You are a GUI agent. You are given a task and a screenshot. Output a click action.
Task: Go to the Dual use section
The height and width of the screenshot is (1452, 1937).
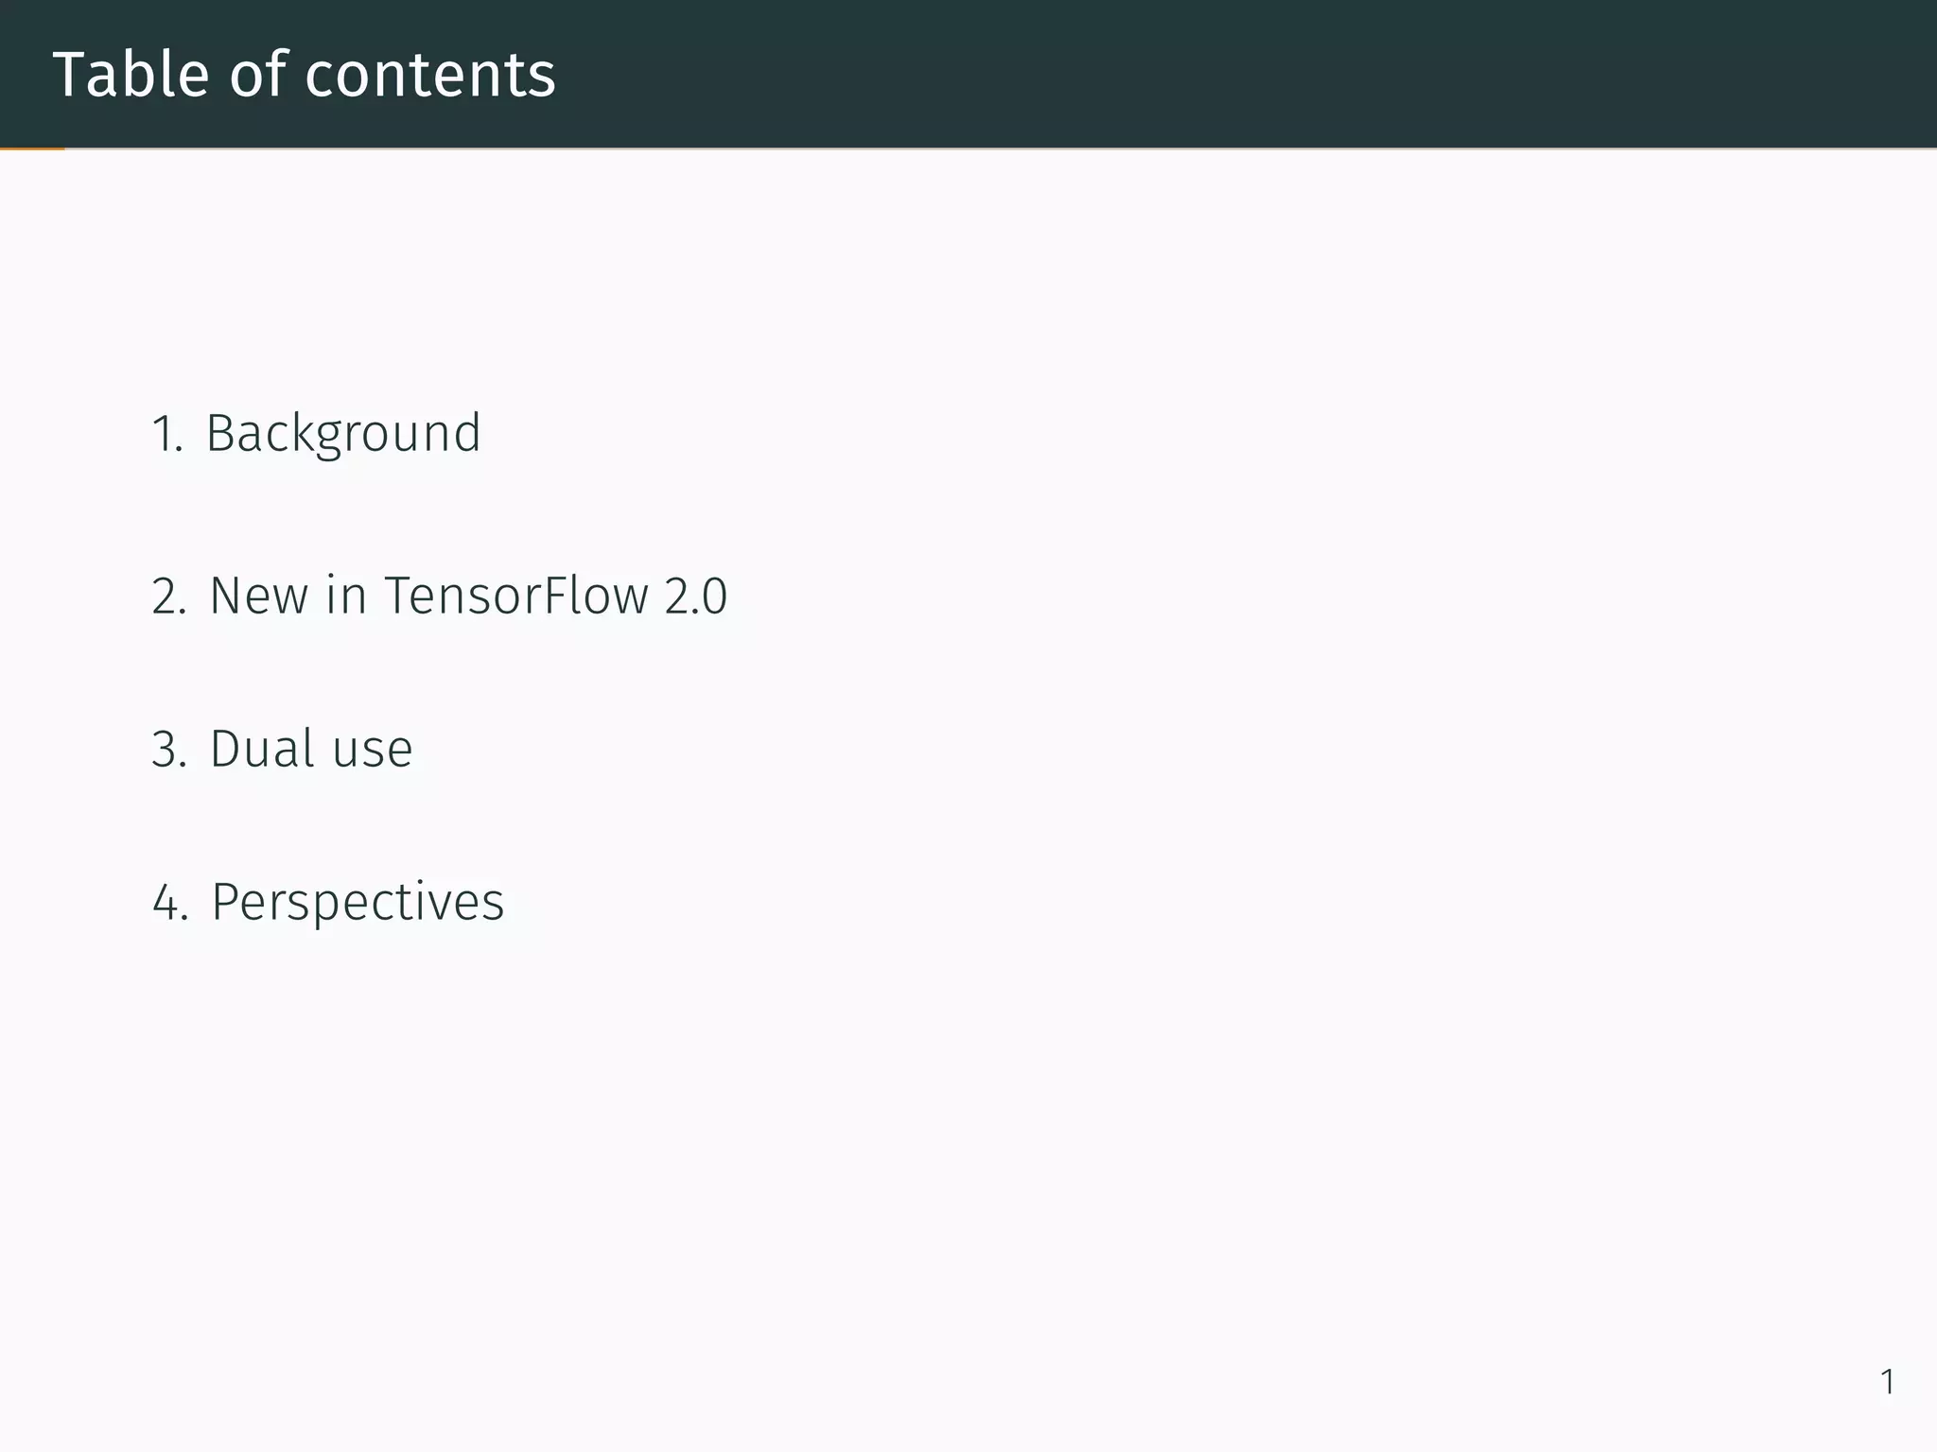[310, 750]
